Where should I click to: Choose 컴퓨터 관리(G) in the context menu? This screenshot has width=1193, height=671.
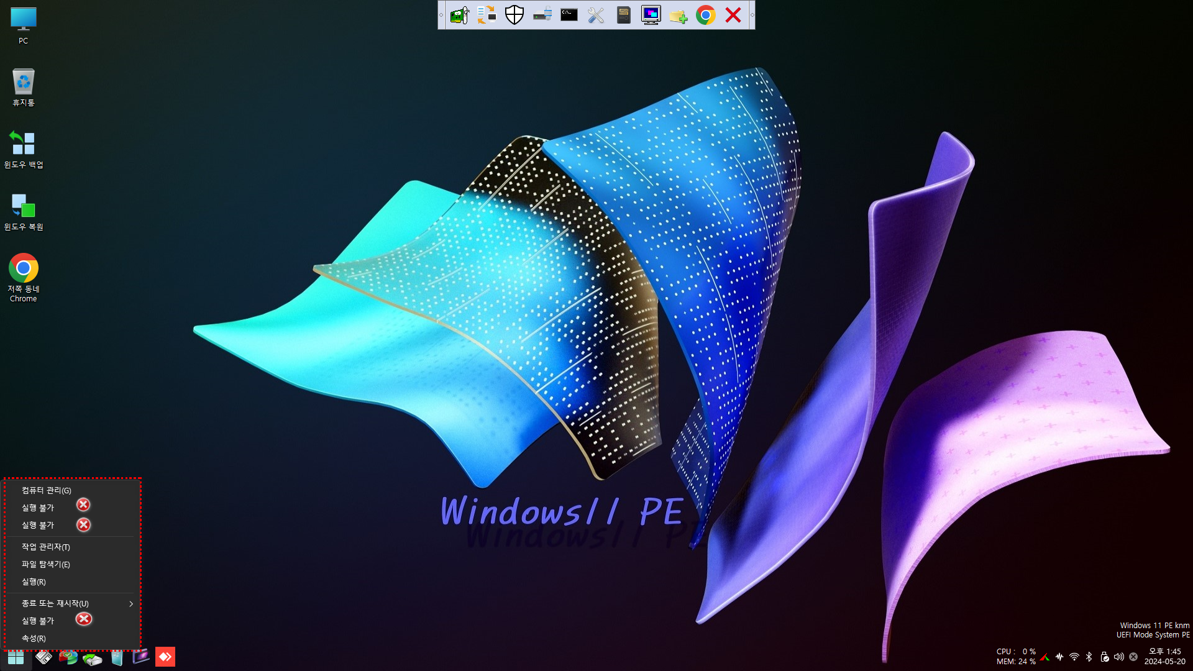(70, 490)
